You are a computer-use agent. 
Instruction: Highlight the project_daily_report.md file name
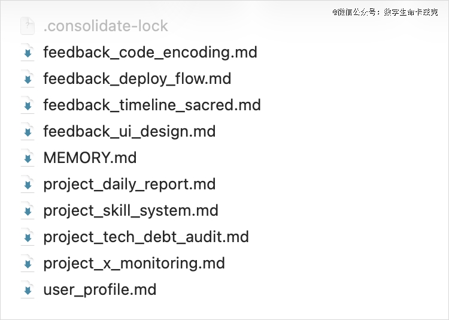coord(129,185)
